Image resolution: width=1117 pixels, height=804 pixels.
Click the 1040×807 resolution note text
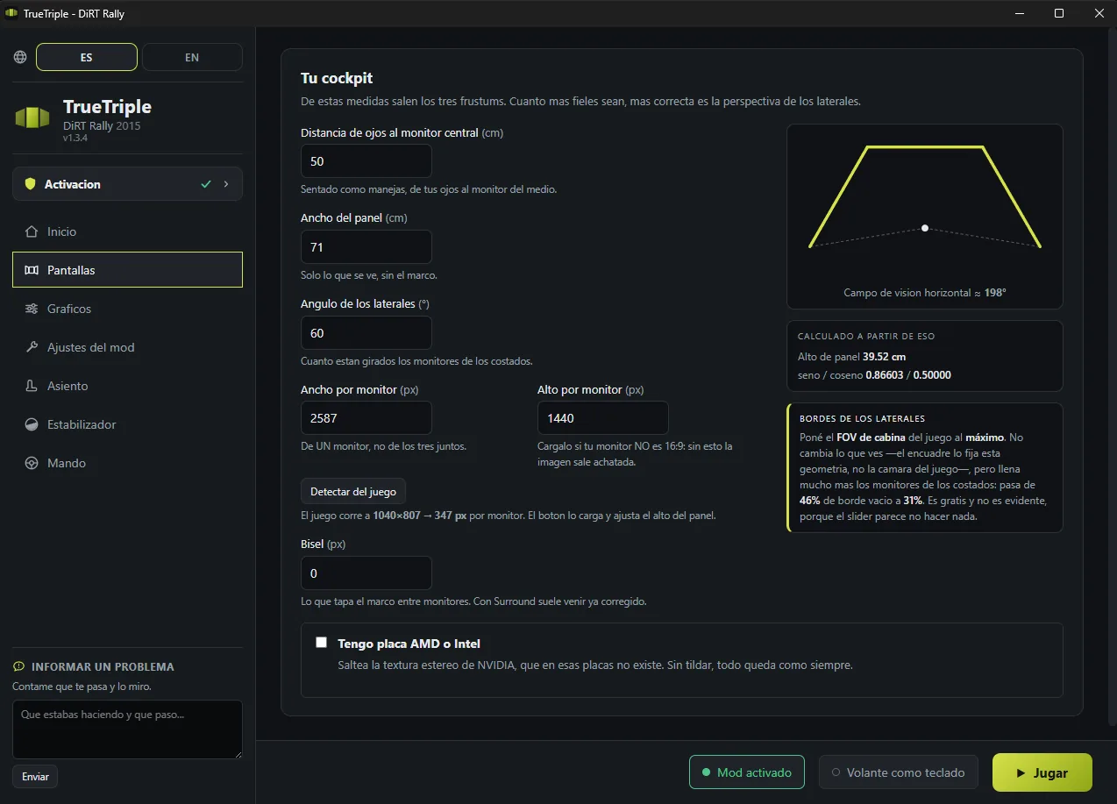508,516
